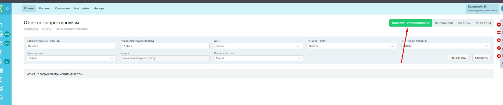The image size is (503, 105).
Task: Click the Сбросить button
Action: tap(481, 58)
